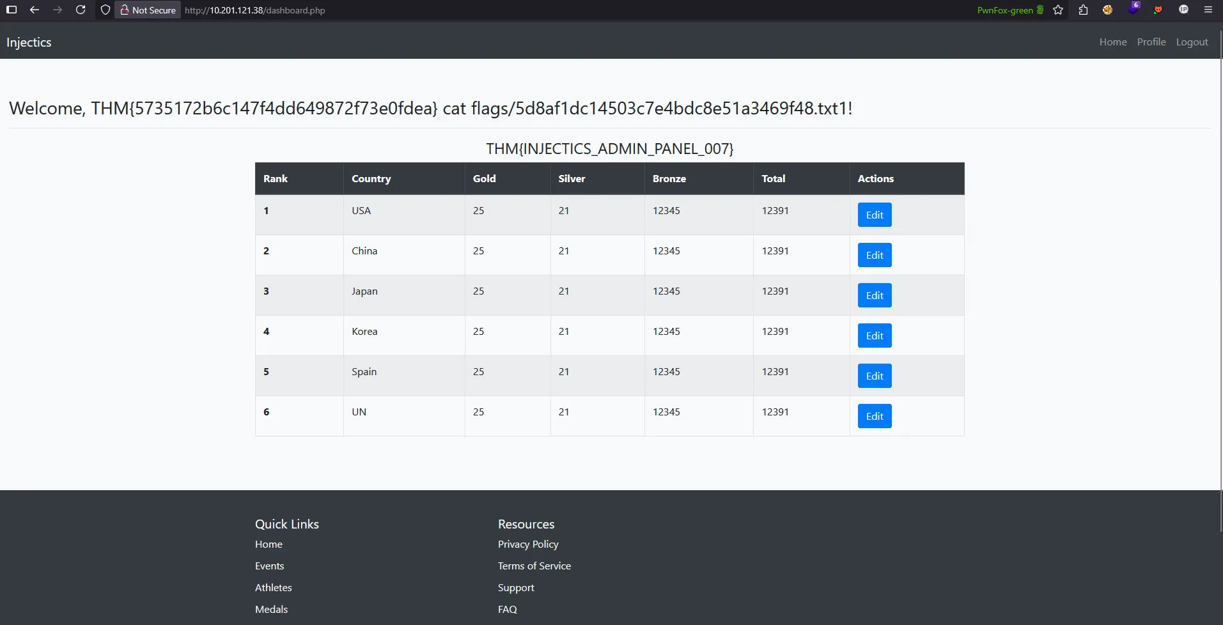
Task: Open the FAQ footer link
Action: (508, 610)
